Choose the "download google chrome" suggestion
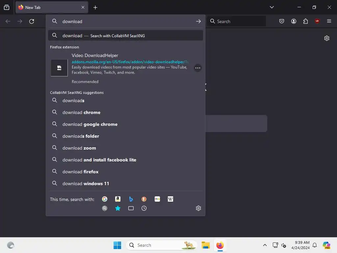This screenshot has width=337, height=253. point(125,124)
